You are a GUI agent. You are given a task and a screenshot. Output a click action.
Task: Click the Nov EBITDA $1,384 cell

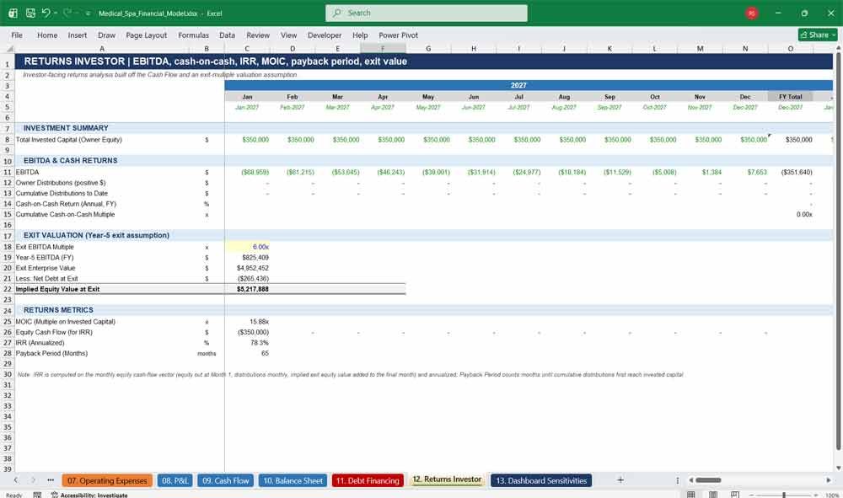click(x=700, y=173)
